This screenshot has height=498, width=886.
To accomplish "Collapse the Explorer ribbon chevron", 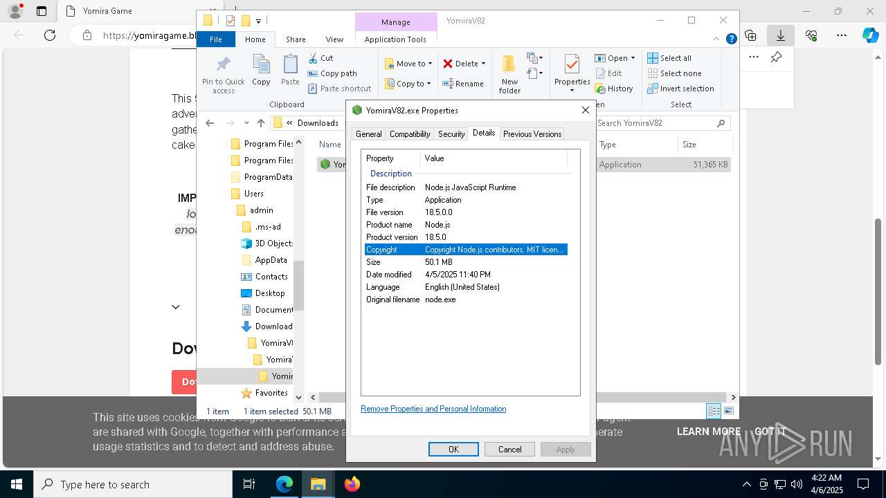I will tap(717, 39).
